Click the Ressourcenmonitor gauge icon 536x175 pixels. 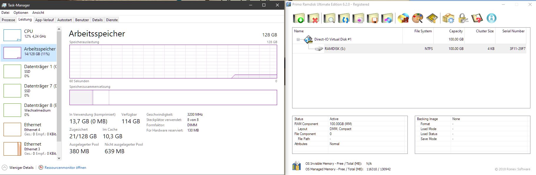point(41,168)
